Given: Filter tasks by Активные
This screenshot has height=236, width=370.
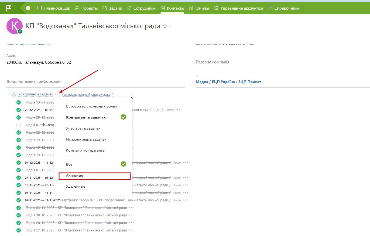Looking at the screenshot, I should pyautogui.click(x=93, y=175).
